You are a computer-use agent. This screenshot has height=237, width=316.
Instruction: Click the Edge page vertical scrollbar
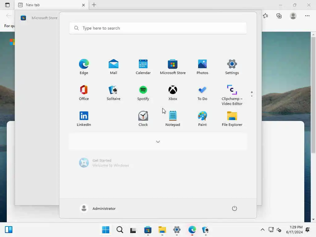coord(313,95)
